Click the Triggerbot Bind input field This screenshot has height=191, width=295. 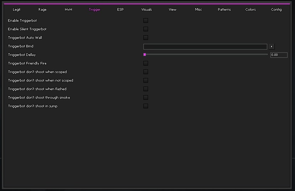205,47
